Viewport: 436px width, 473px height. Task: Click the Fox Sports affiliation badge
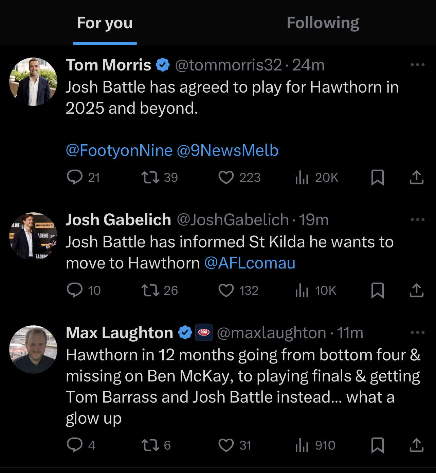click(204, 332)
